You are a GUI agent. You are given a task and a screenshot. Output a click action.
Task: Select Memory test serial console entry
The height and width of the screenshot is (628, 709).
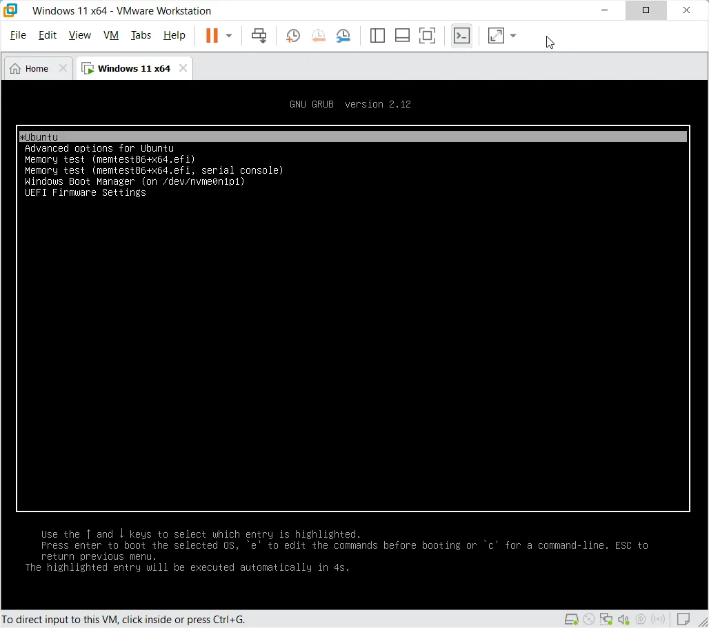(154, 170)
